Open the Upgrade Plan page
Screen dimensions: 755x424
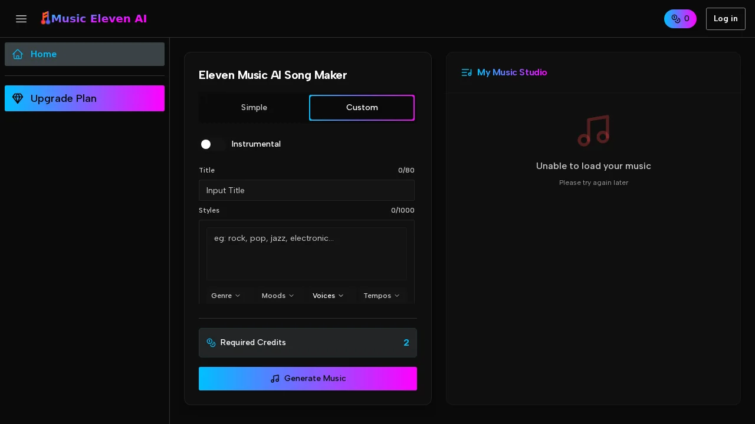point(84,98)
